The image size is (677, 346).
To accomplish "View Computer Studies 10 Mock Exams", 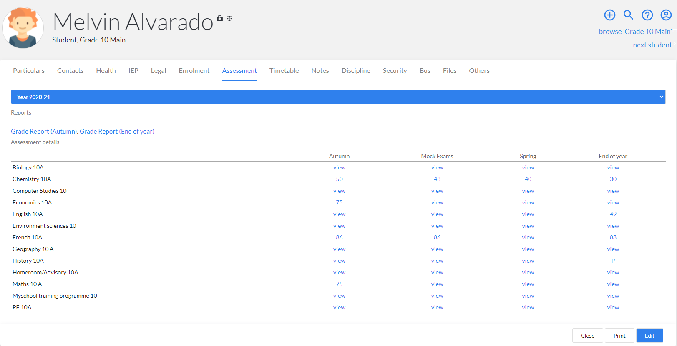I will pyautogui.click(x=437, y=191).
